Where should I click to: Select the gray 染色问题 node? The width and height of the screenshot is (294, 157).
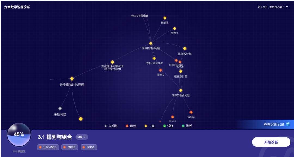pos(60,108)
